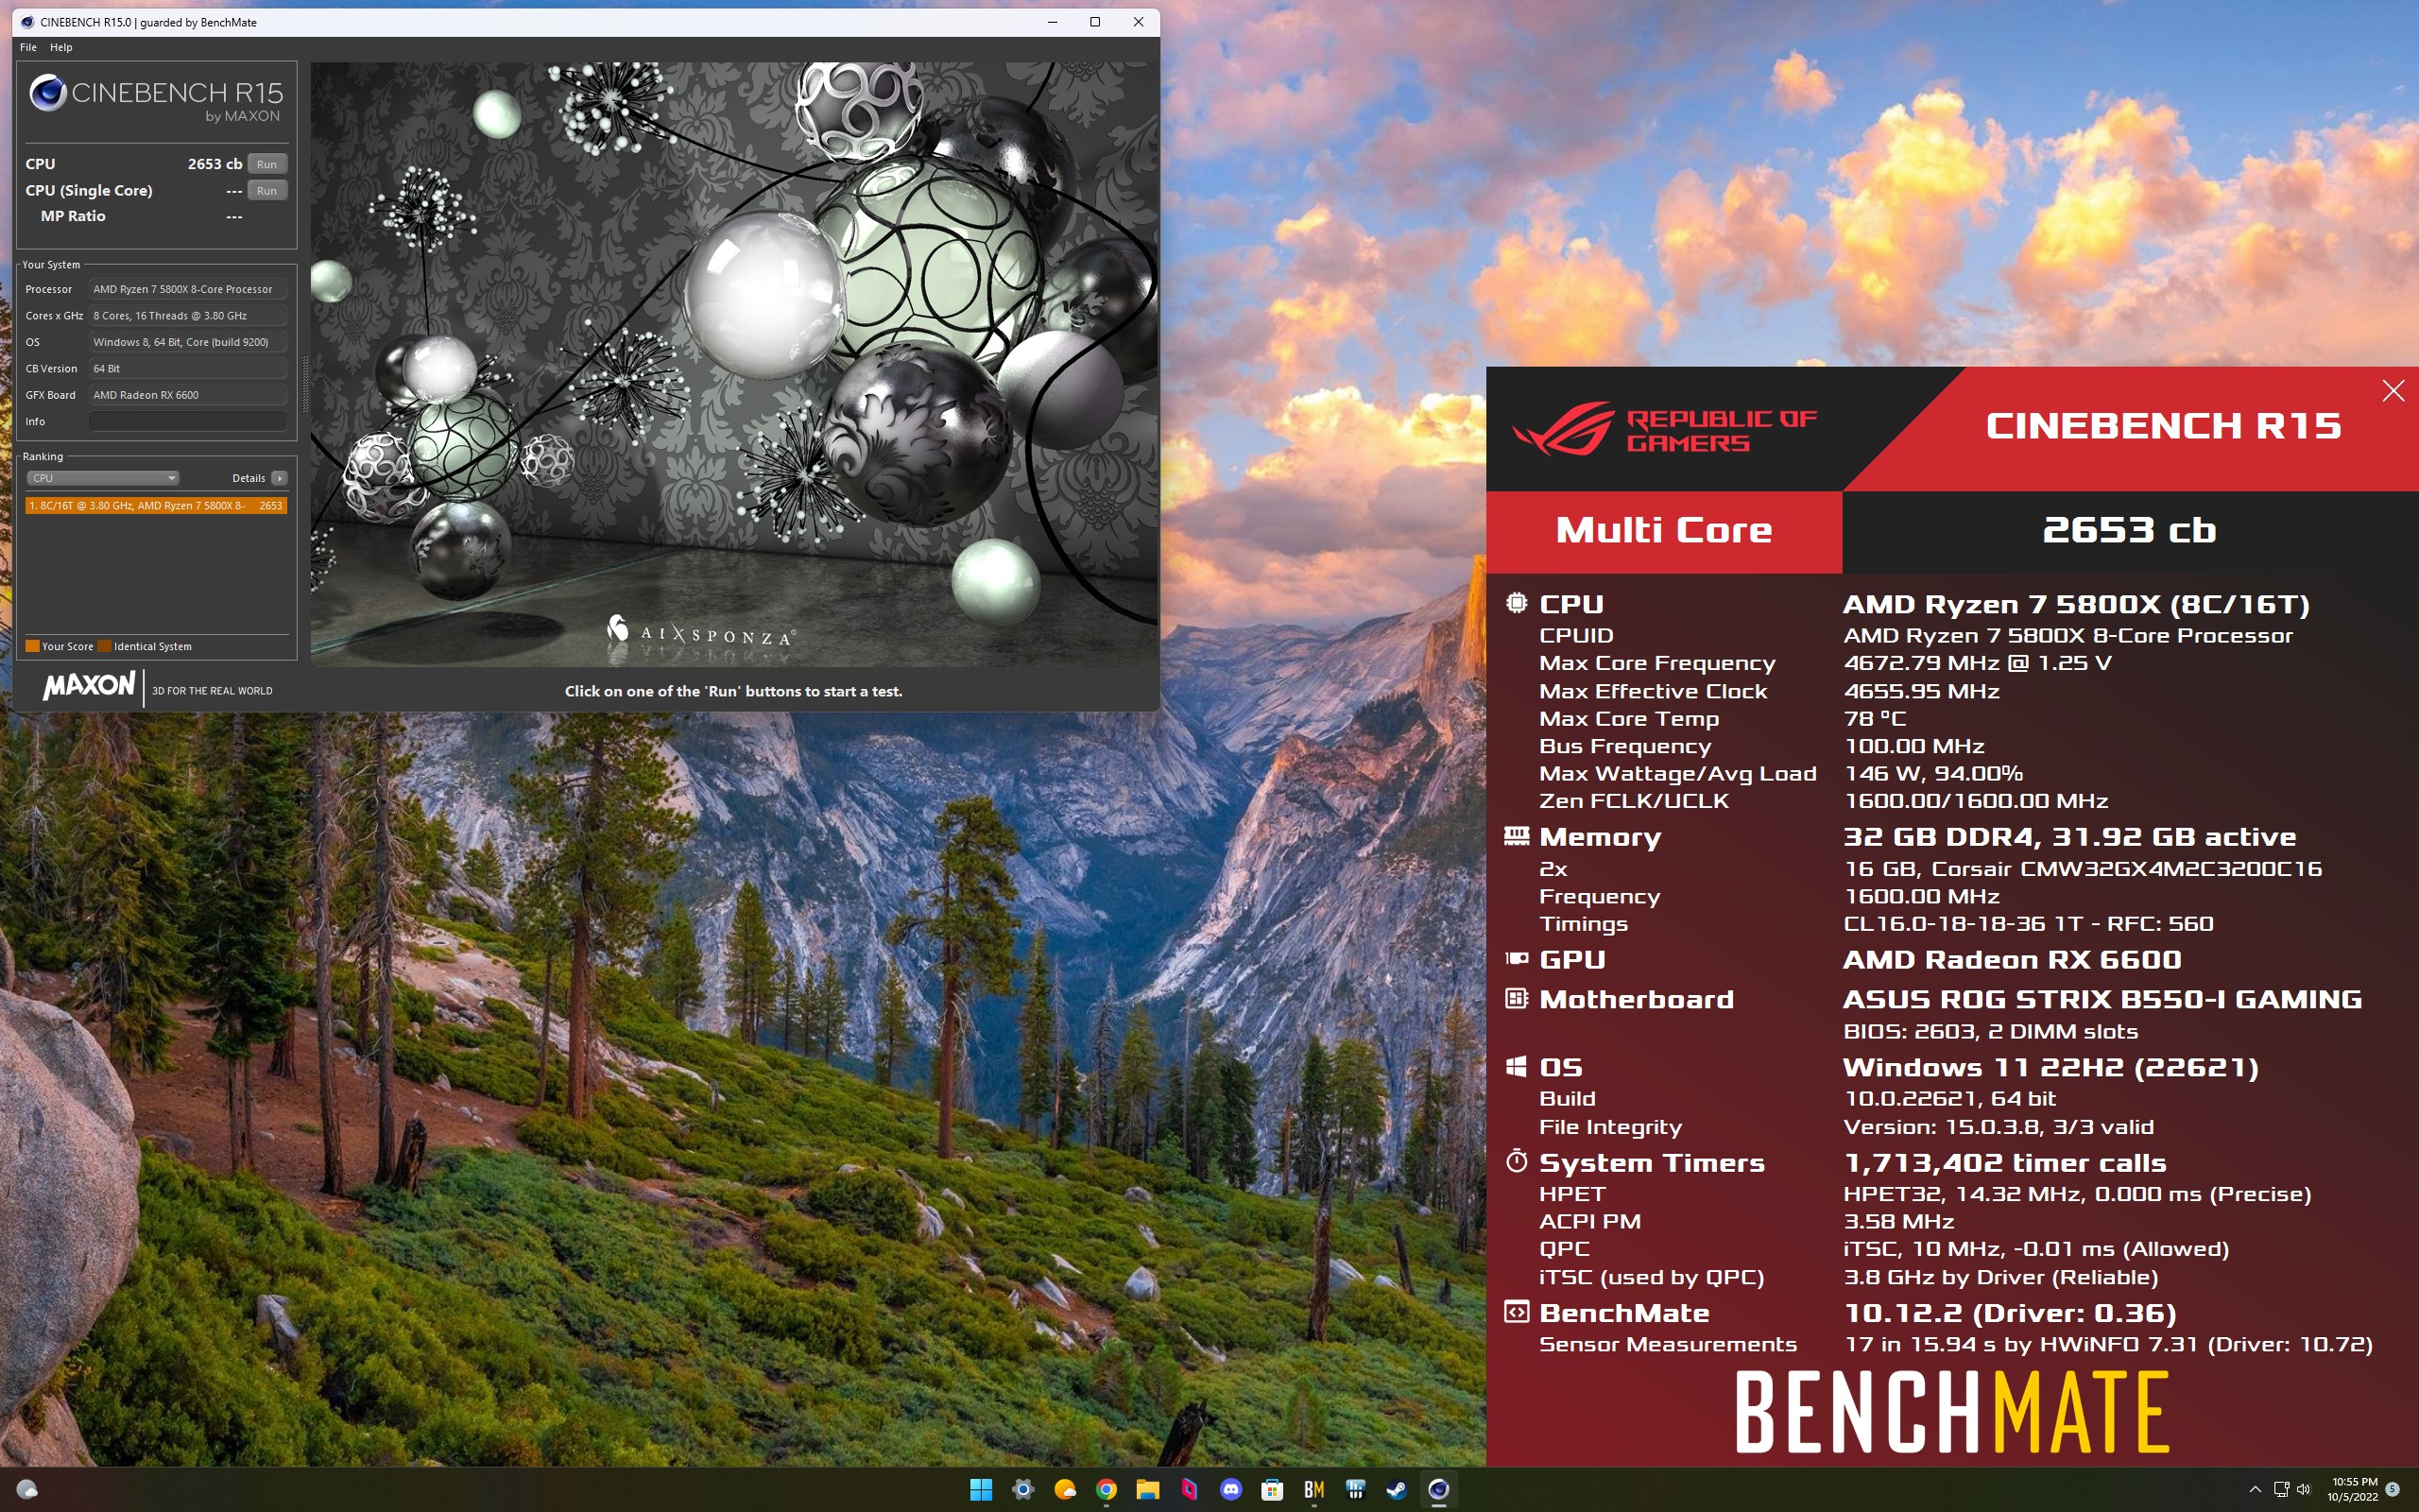The width and height of the screenshot is (2419, 1512).
Task: Open the Weather app on taskbar
Action: pos(1065,1490)
